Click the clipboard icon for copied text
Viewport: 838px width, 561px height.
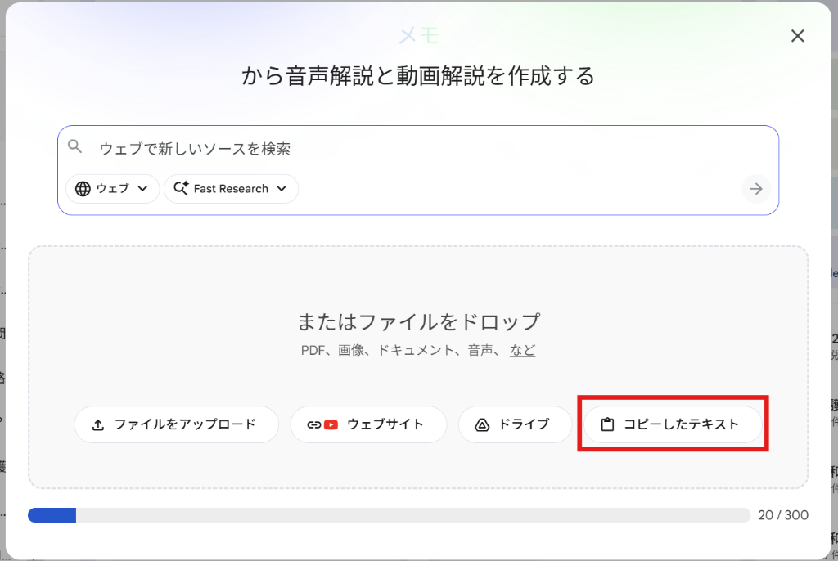(x=607, y=424)
